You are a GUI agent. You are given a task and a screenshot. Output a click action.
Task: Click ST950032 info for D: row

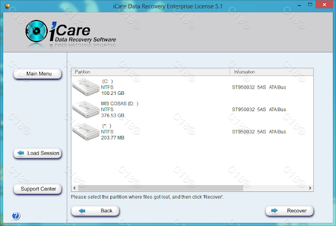pos(259,110)
